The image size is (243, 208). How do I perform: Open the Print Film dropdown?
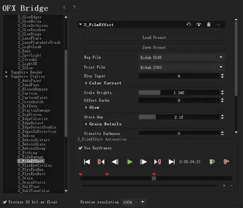(181, 67)
